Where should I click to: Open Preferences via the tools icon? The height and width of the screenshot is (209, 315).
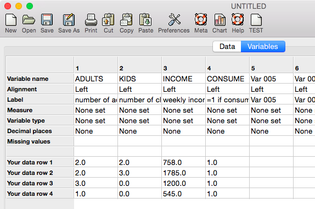click(x=174, y=20)
